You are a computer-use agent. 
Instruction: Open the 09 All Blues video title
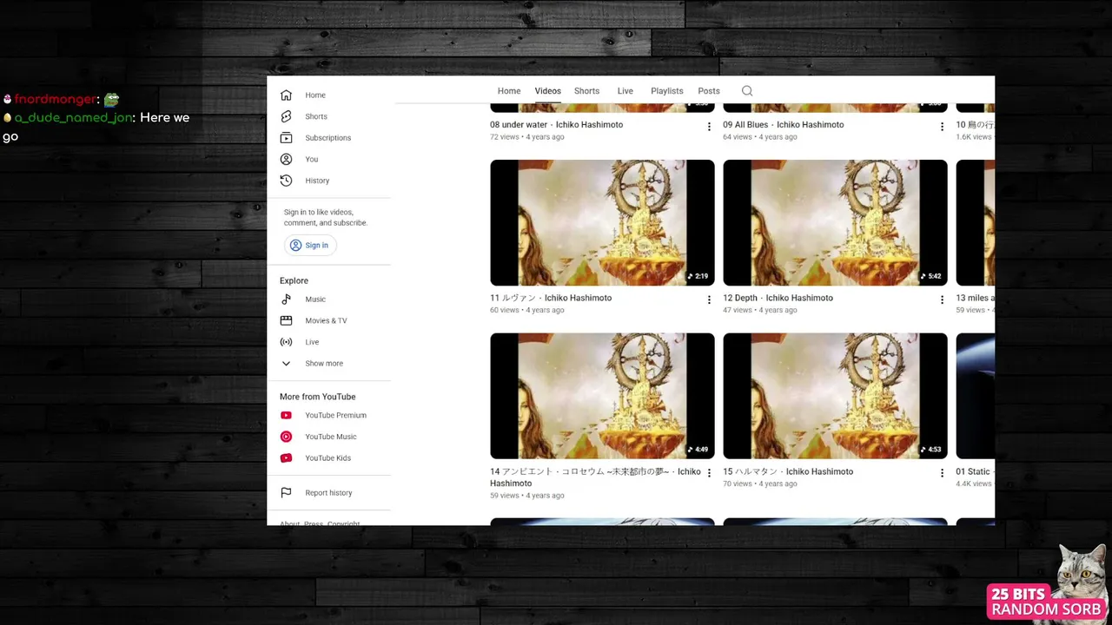(x=784, y=125)
